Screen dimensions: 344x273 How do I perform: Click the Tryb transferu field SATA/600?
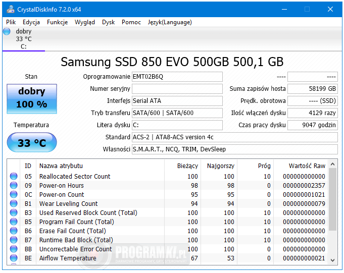(177, 113)
